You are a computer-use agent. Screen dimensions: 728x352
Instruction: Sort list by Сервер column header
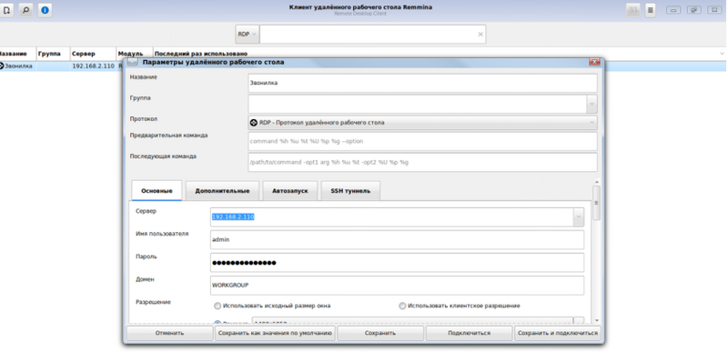[x=93, y=54]
